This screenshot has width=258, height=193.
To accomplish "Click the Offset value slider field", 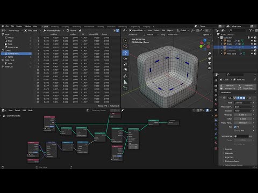I will [243, 119].
